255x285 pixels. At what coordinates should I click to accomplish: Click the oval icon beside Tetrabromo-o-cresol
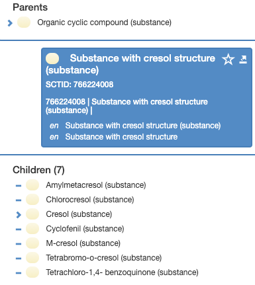[x=32, y=258]
